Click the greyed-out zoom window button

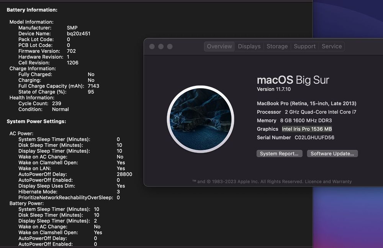click(x=170, y=46)
